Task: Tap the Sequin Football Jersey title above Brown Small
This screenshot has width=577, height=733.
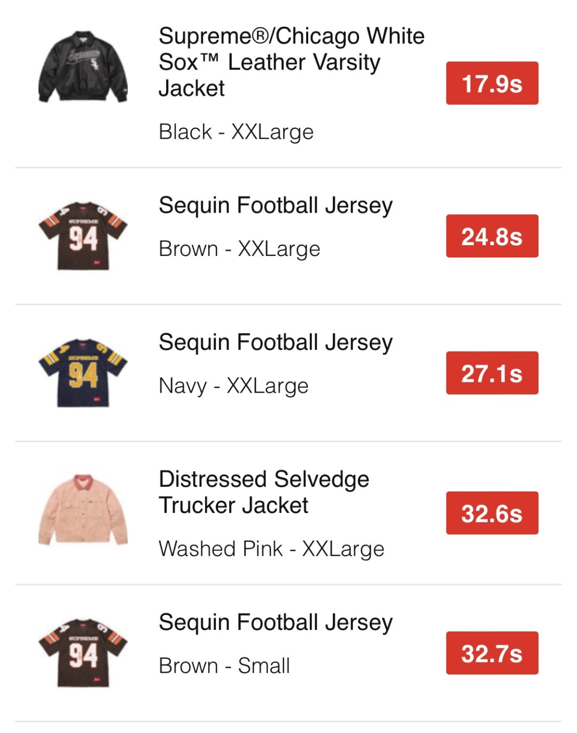Action: tap(276, 622)
